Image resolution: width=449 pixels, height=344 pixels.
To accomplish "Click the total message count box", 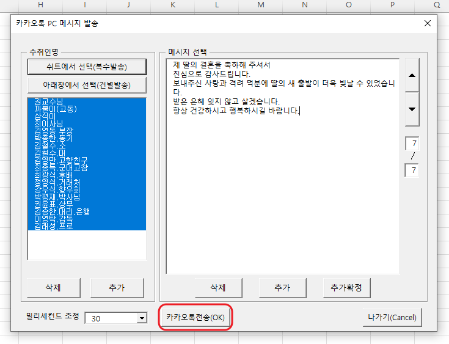I will [412, 170].
